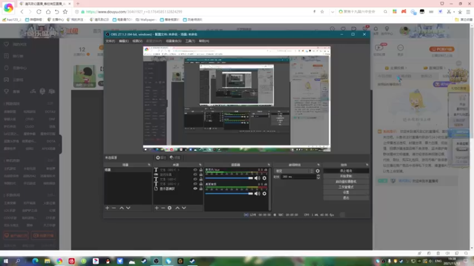Go to browser home page
474x266 pixels.
pos(48,12)
